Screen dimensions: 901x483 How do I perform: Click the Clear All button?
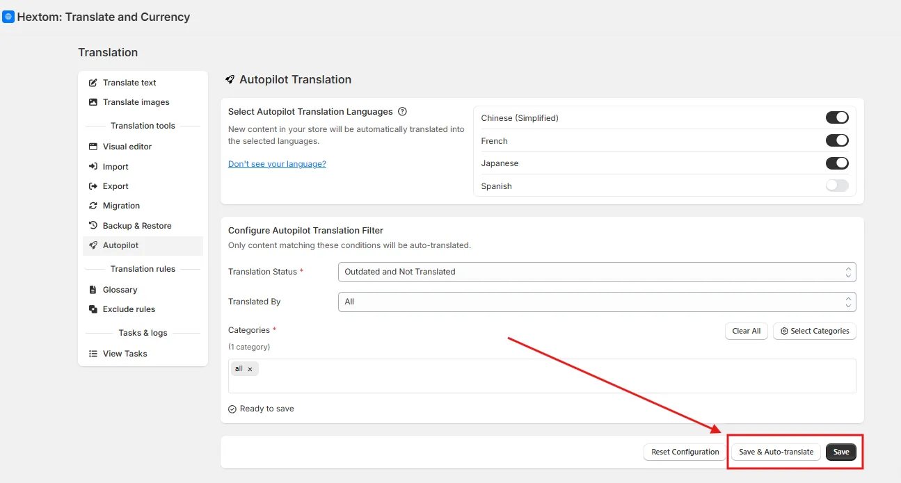pos(747,331)
